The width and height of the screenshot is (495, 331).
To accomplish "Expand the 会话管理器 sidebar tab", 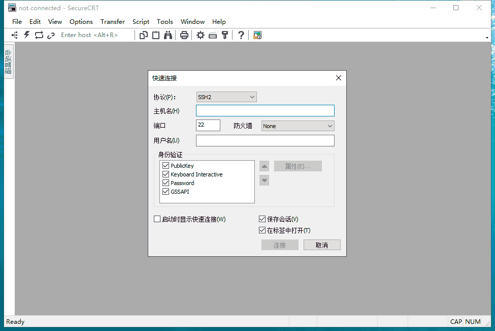I will 8,61.
